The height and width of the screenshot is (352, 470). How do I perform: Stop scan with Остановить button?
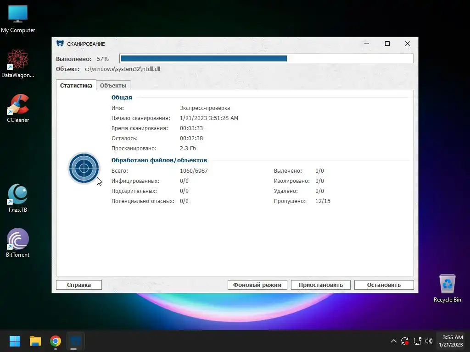[384, 285]
